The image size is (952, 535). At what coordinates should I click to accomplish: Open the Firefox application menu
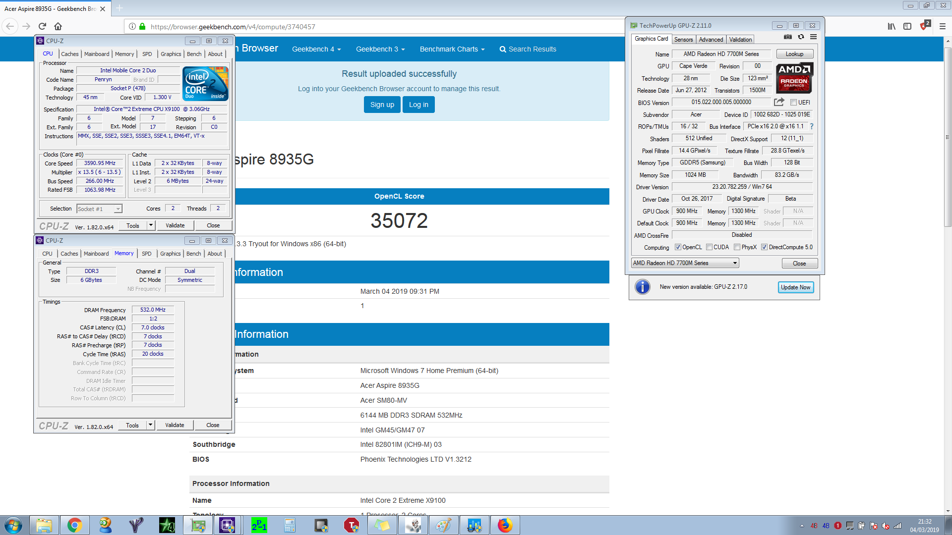tap(943, 26)
